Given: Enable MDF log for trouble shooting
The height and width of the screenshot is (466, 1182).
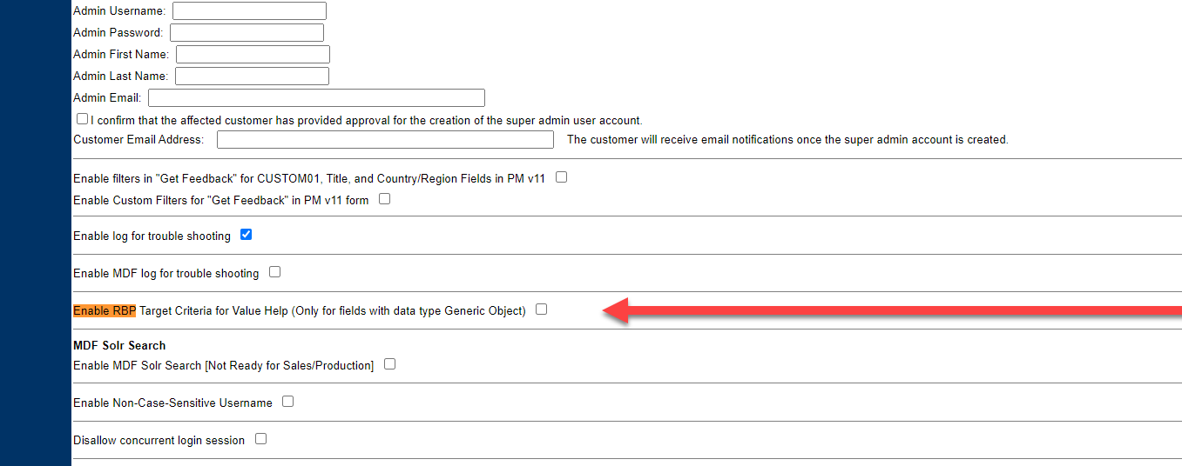Looking at the screenshot, I should [x=274, y=272].
